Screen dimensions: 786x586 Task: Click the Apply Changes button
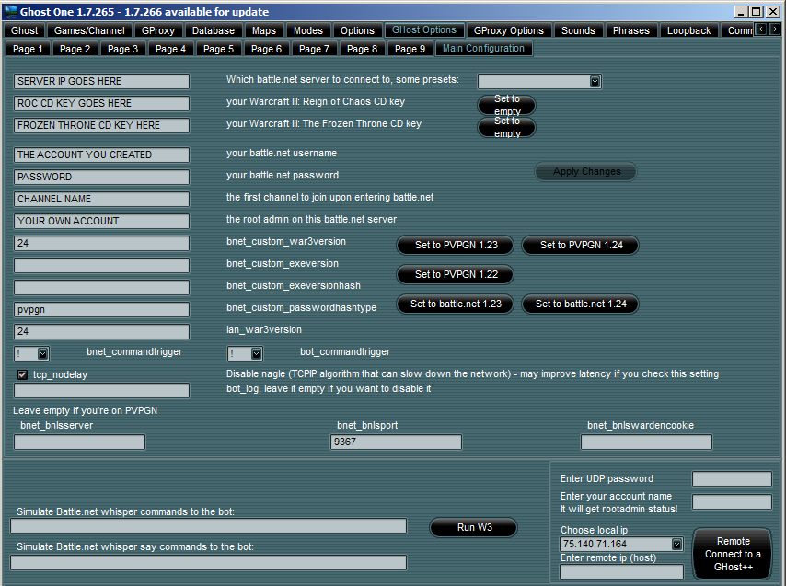(x=586, y=172)
